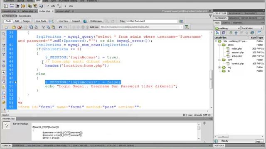The width and height of the screenshot is (266, 149).
Task: Click the Undo arrow icon
Action: coord(60,27)
